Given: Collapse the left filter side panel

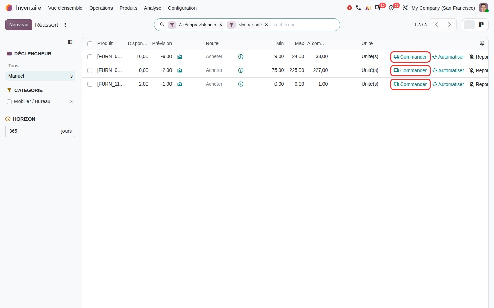Looking at the screenshot, I should tap(70, 42).
